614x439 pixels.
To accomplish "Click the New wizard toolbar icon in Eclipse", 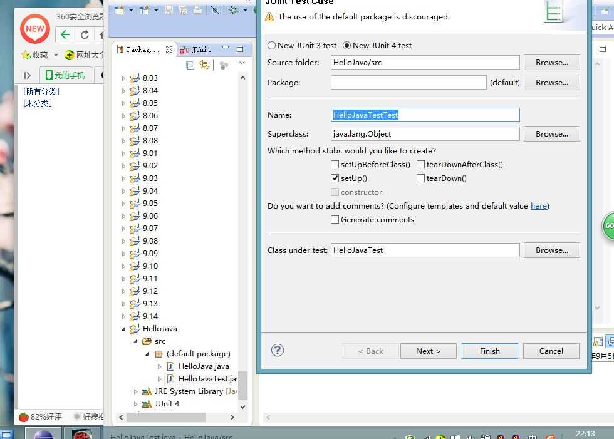I will coord(119,10).
